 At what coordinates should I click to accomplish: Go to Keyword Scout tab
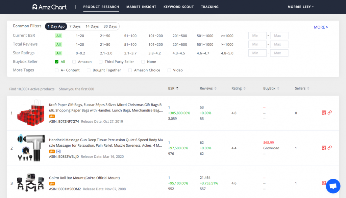[x=178, y=7]
